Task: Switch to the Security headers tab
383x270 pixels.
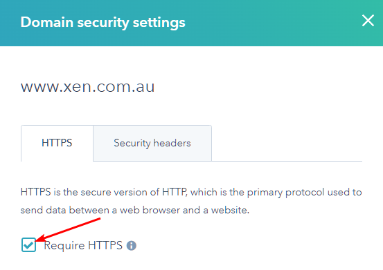Action: tap(152, 143)
